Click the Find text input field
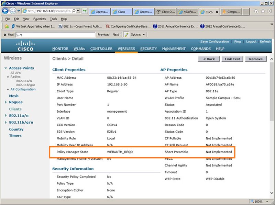The height and width of the screenshot is (205, 275). point(55,35)
